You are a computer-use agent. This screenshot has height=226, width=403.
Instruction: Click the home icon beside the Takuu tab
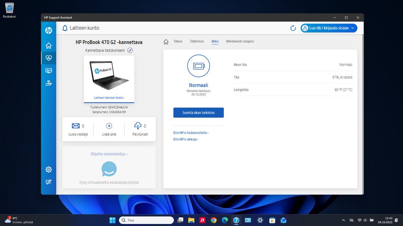pyautogui.click(x=166, y=41)
